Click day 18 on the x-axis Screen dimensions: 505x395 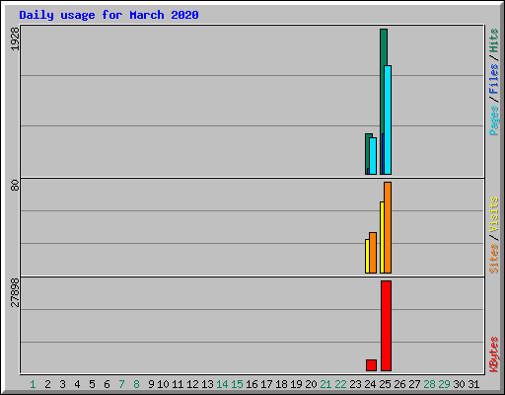point(281,384)
